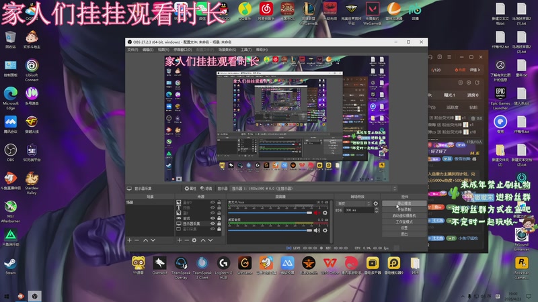538x302 pixels.
Task: Click the OBS preview canvas
Action: pyautogui.click(x=276, y=119)
